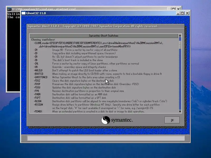
Task: Click the scrollbar down arrow in switches list
Action: pyautogui.click(x=180, y=111)
